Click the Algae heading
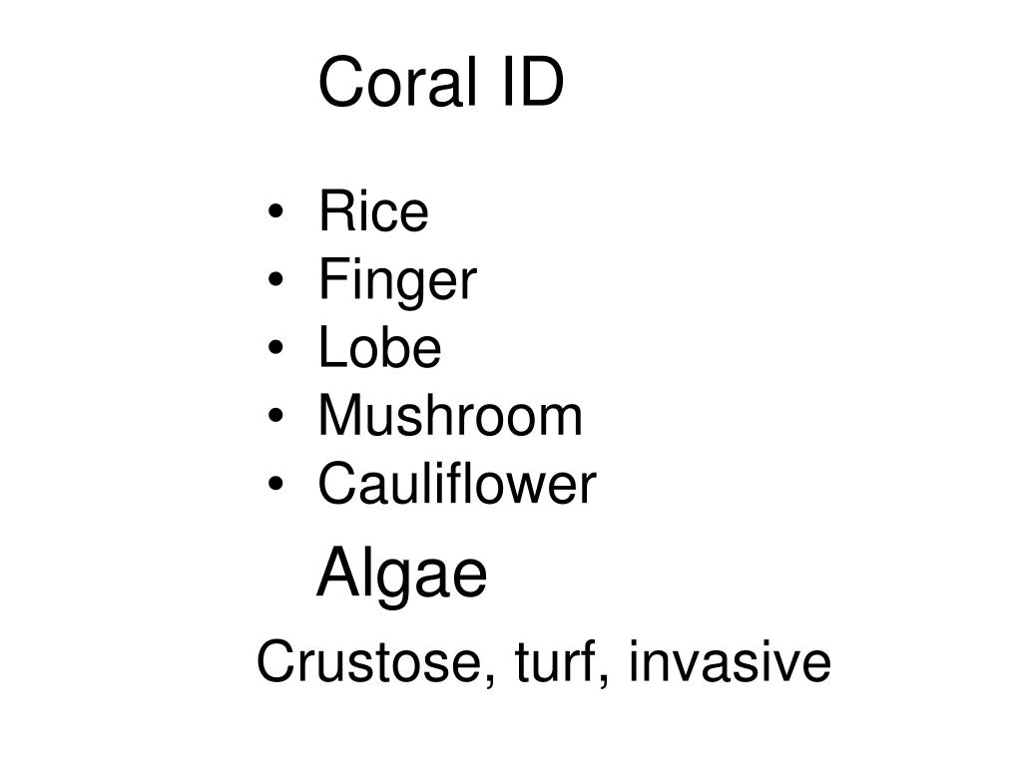The width and height of the screenshot is (1022, 766). click(402, 574)
